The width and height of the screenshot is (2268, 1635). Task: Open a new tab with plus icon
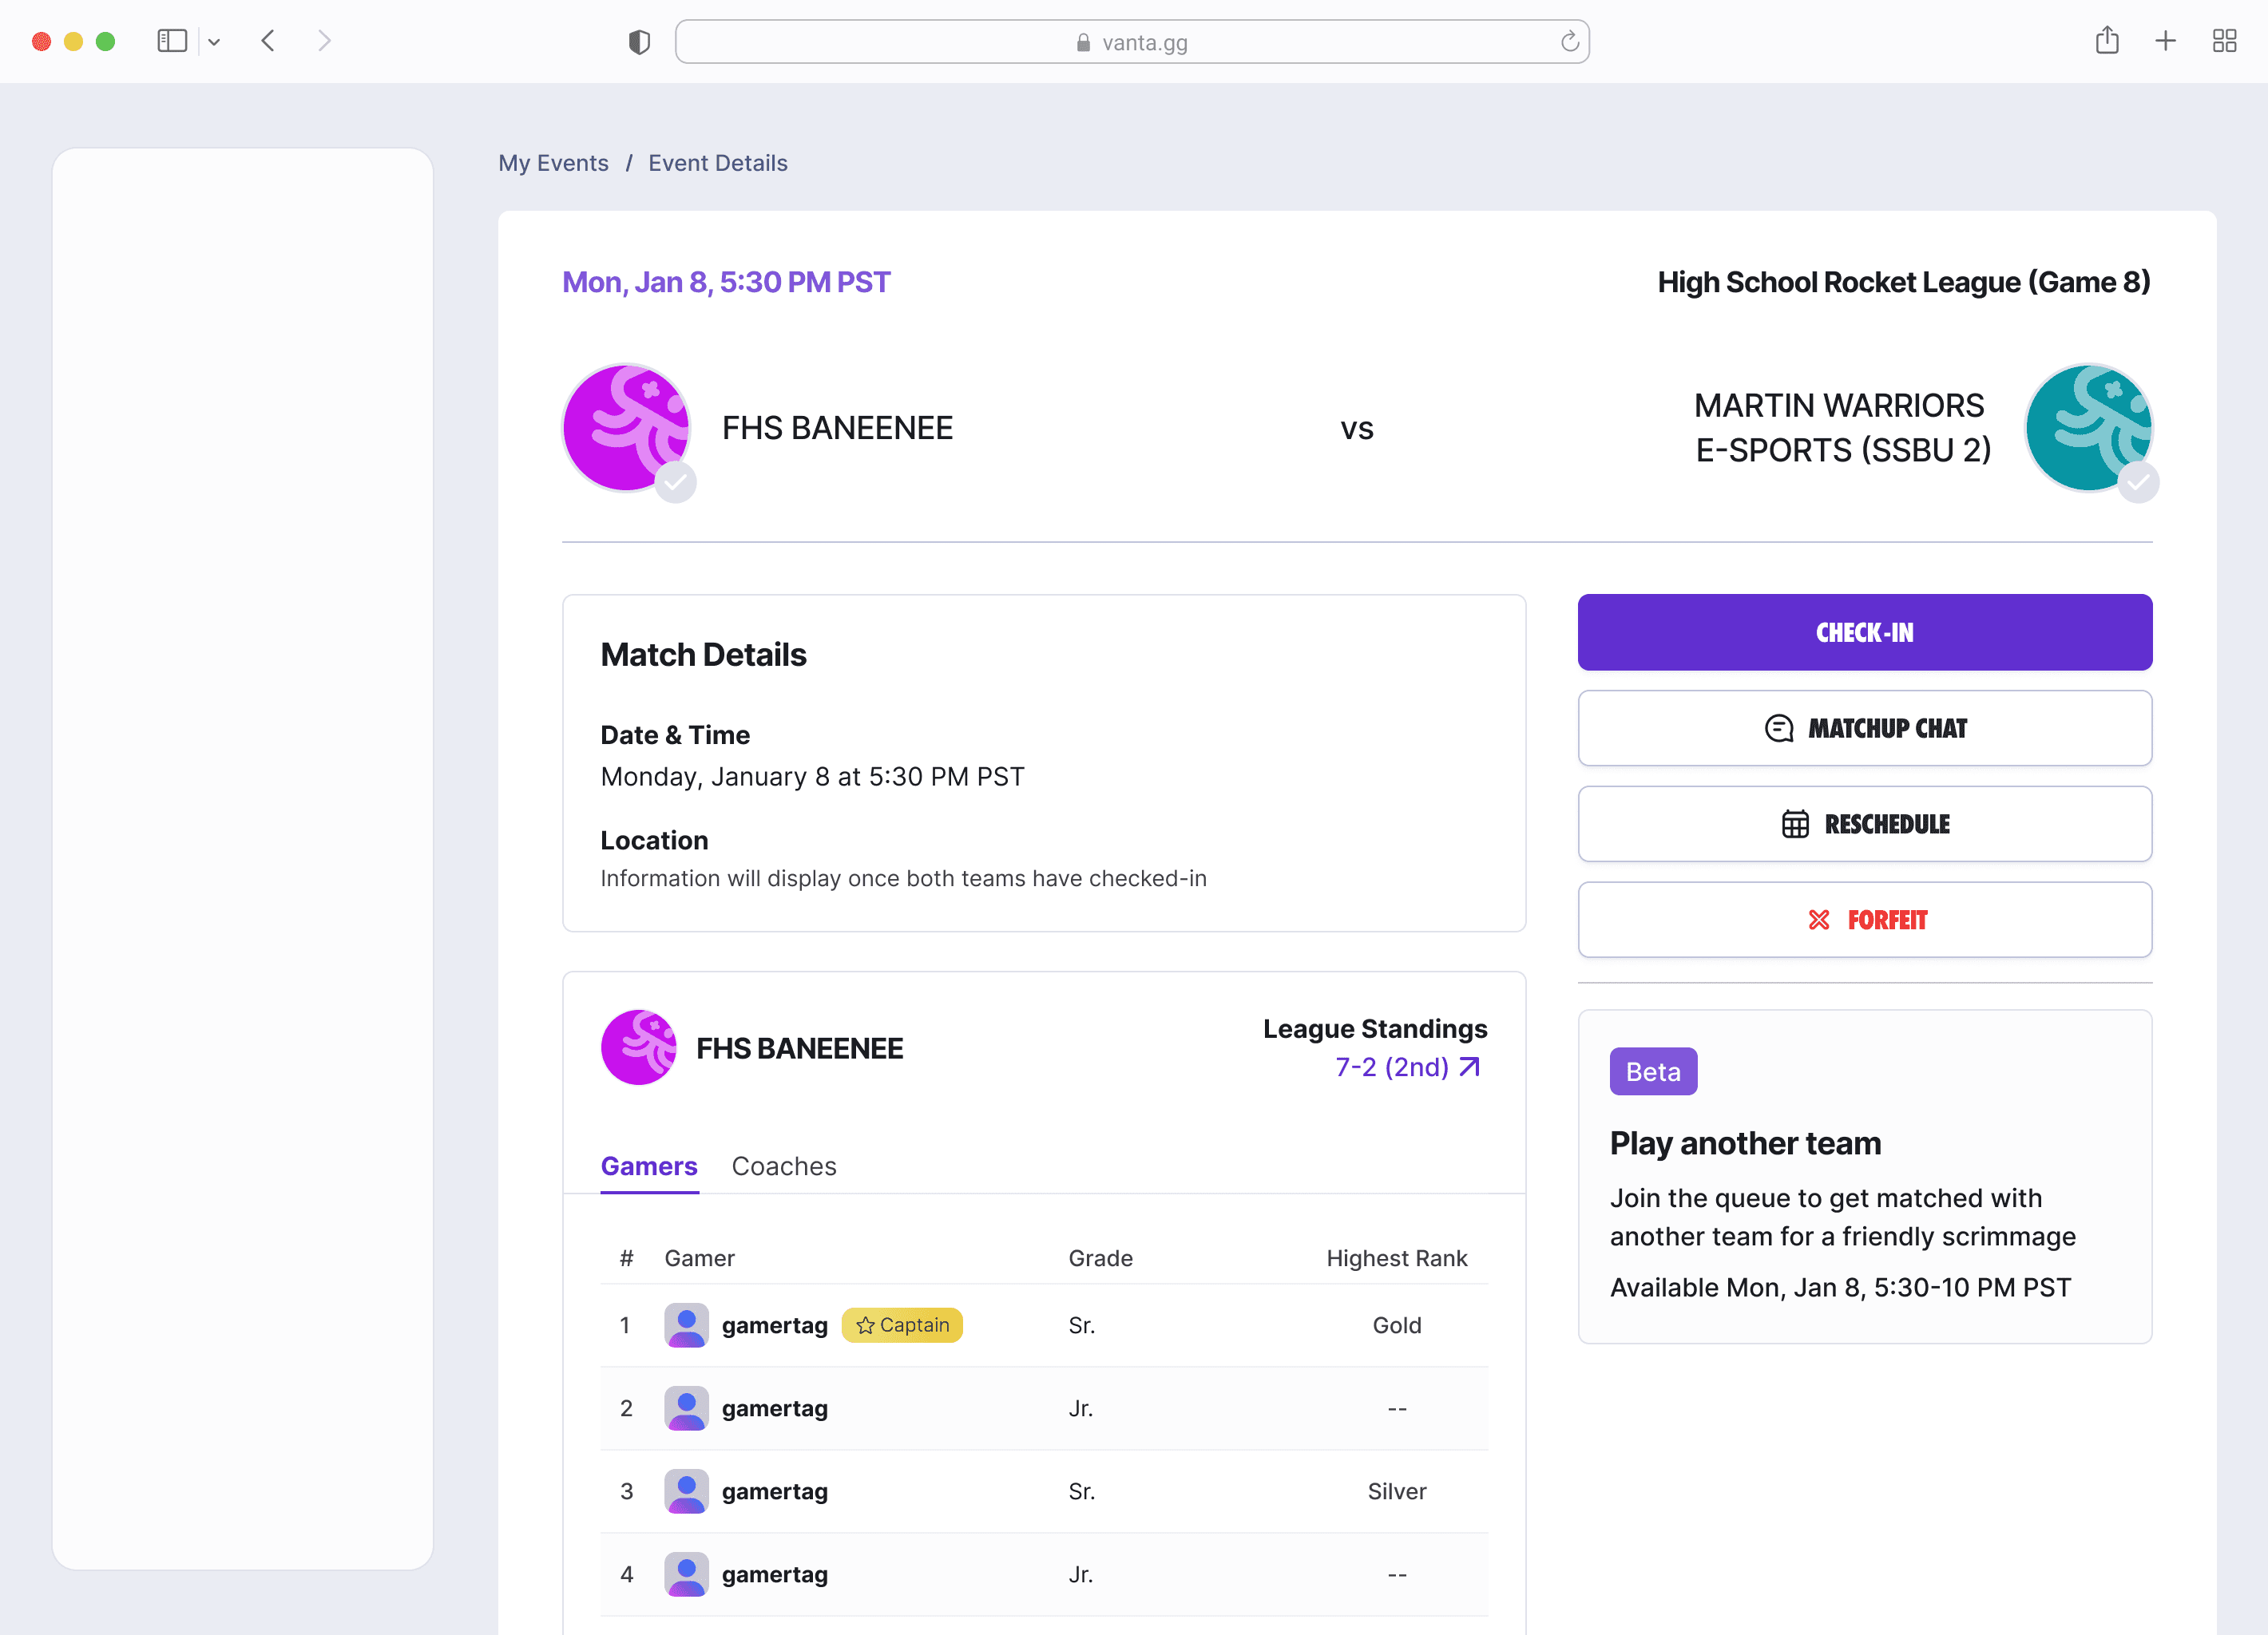(x=2165, y=41)
